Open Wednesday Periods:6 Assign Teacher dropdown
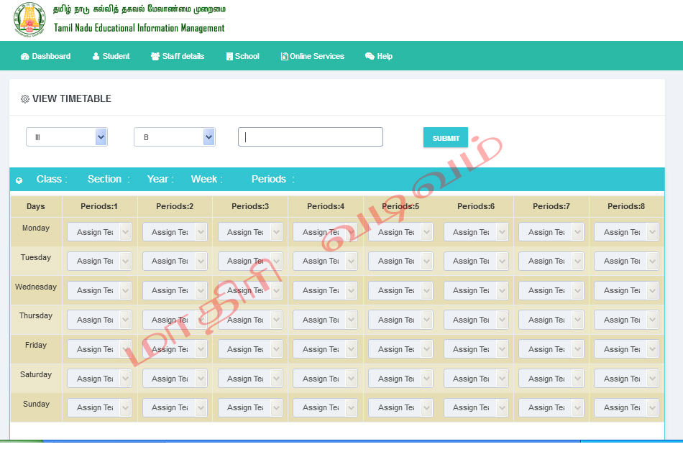Image resolution: width=683 pixels, height=467 pixels. pyautogui.click(x=475, y=290)
